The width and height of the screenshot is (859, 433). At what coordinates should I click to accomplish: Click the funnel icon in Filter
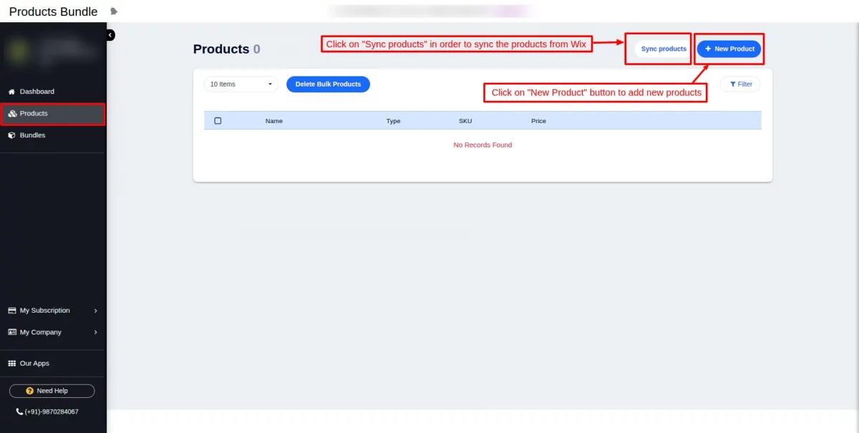pos(732,84)
